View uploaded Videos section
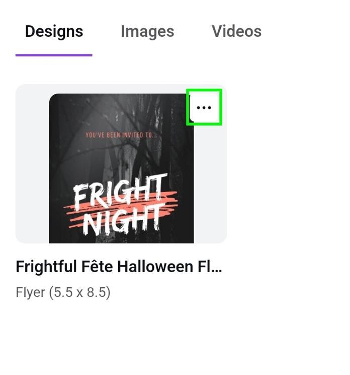The image size is (350, 375). pos(236,31)
